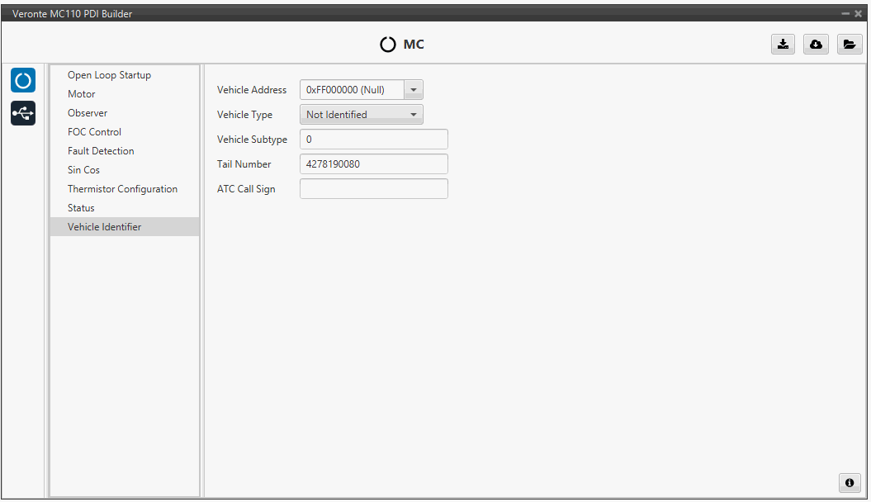Click the open folder icon
Screen dimensions: 871x502
(x=849, y=45)
